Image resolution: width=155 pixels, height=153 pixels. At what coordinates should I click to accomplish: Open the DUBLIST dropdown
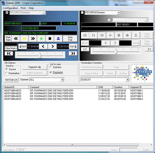pos(127,80)
